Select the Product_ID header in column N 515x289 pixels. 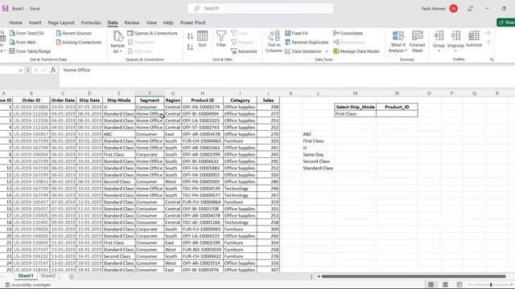(x=397, y=107)
